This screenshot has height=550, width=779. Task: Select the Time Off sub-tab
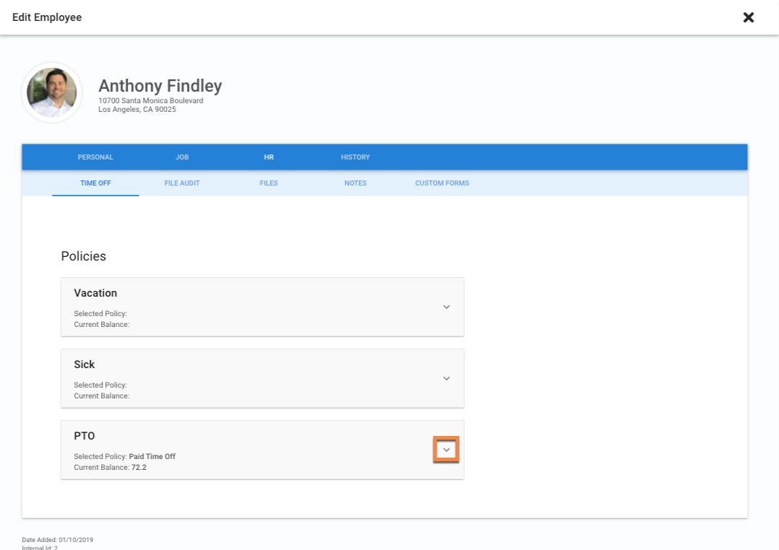point(95,183)
